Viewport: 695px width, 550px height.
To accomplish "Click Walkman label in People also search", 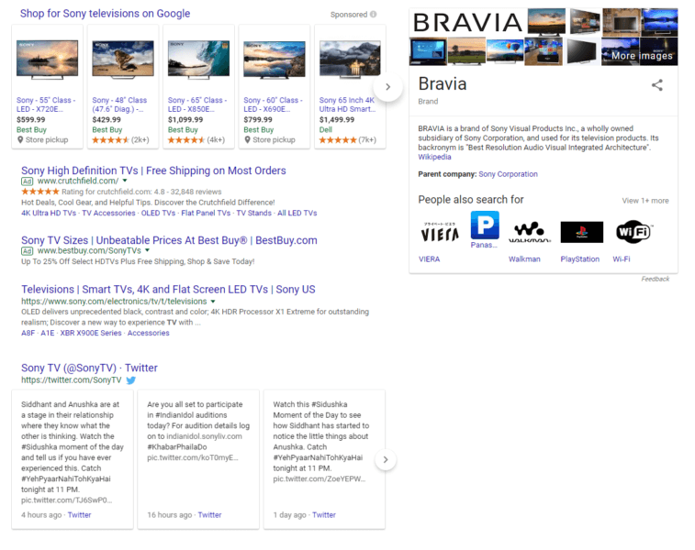I will coord(524,259).
